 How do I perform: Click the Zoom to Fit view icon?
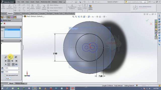point(73,17)
